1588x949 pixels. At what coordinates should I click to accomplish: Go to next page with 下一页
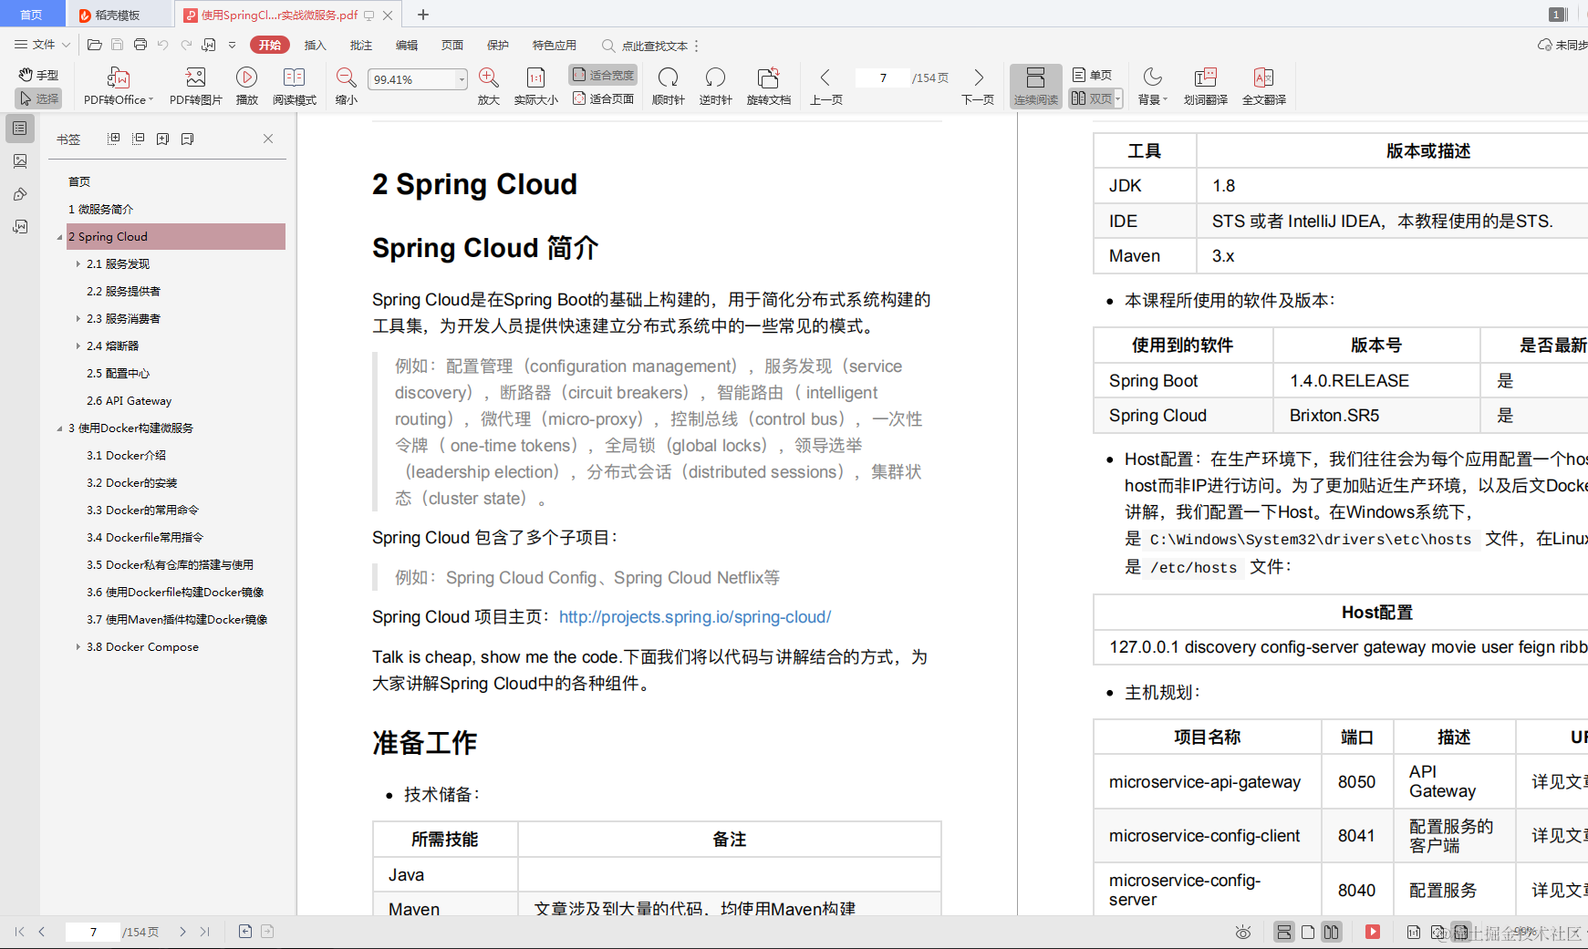point(977,85)
